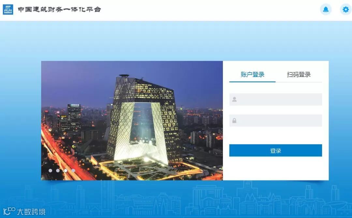Select the third carousel dot

click(66, 171)
